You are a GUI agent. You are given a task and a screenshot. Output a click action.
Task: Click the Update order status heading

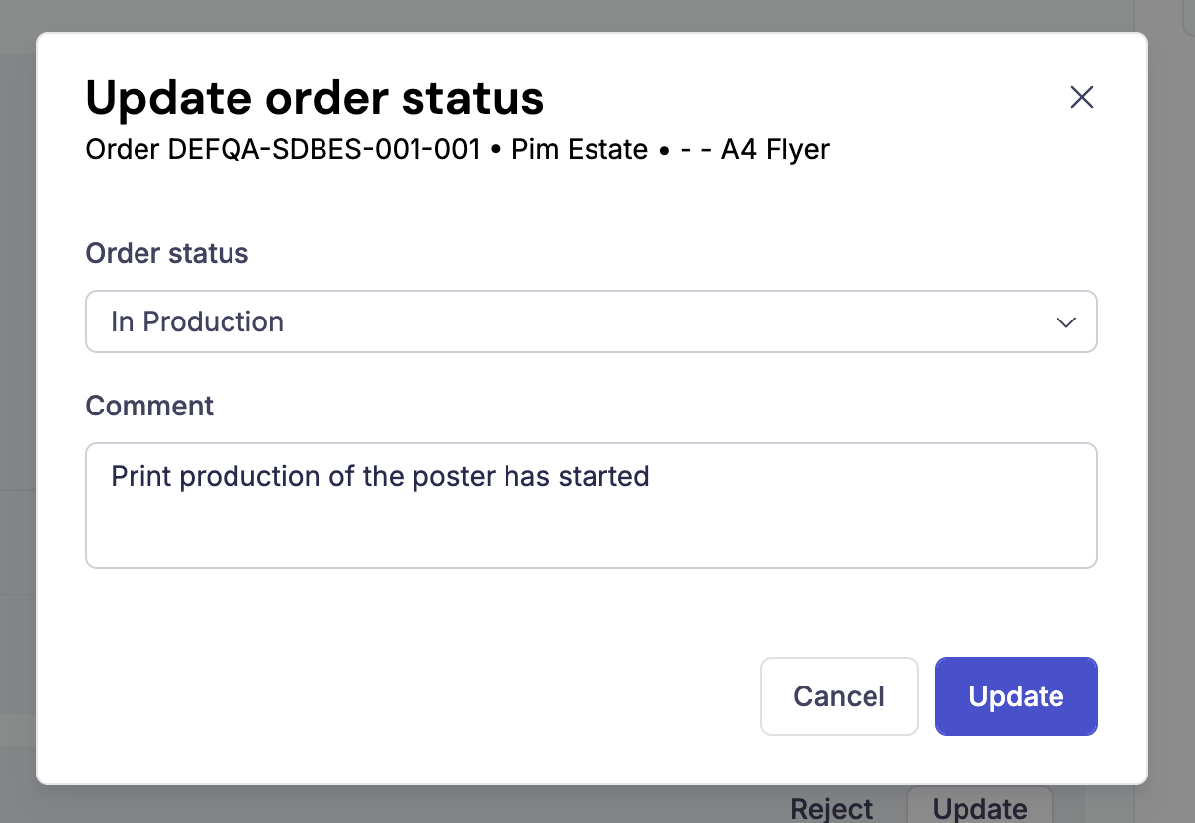coord(315,98)
